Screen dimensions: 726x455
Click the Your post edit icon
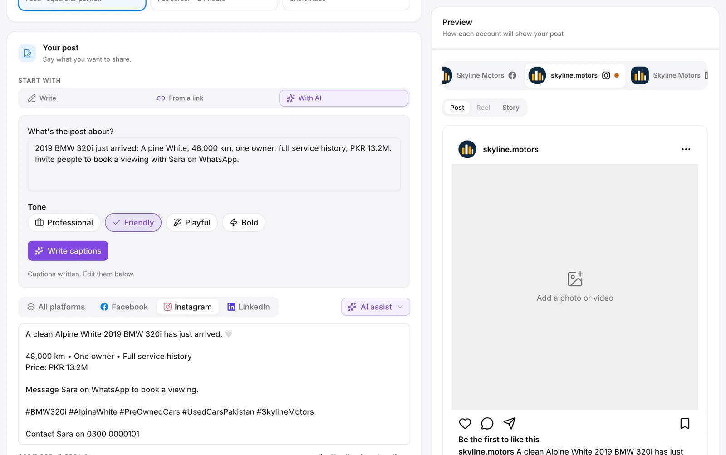click(x=27, y=54)
